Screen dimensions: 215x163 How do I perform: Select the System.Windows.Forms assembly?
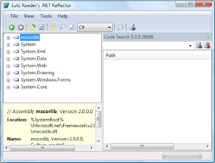[46, 80]
